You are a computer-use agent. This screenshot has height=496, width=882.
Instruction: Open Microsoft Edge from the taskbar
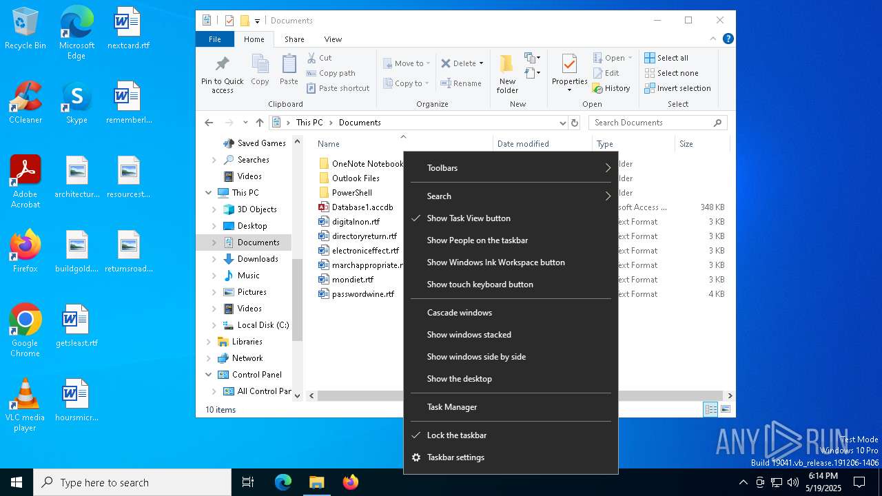283,482
